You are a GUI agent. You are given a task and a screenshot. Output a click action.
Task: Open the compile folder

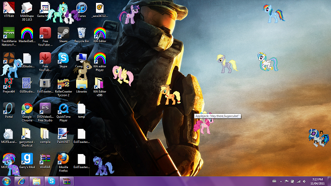pyautogui.click(x=45, y=134)
